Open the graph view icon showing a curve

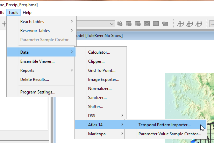147,24
